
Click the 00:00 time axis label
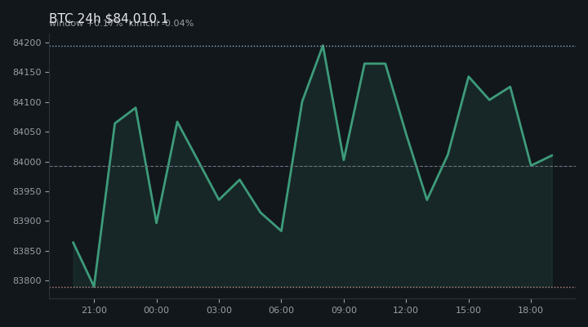point(156,310)
